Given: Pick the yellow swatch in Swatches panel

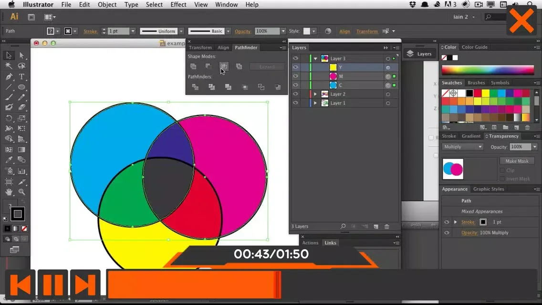Looking at the screenshot, I should [485, 93].
